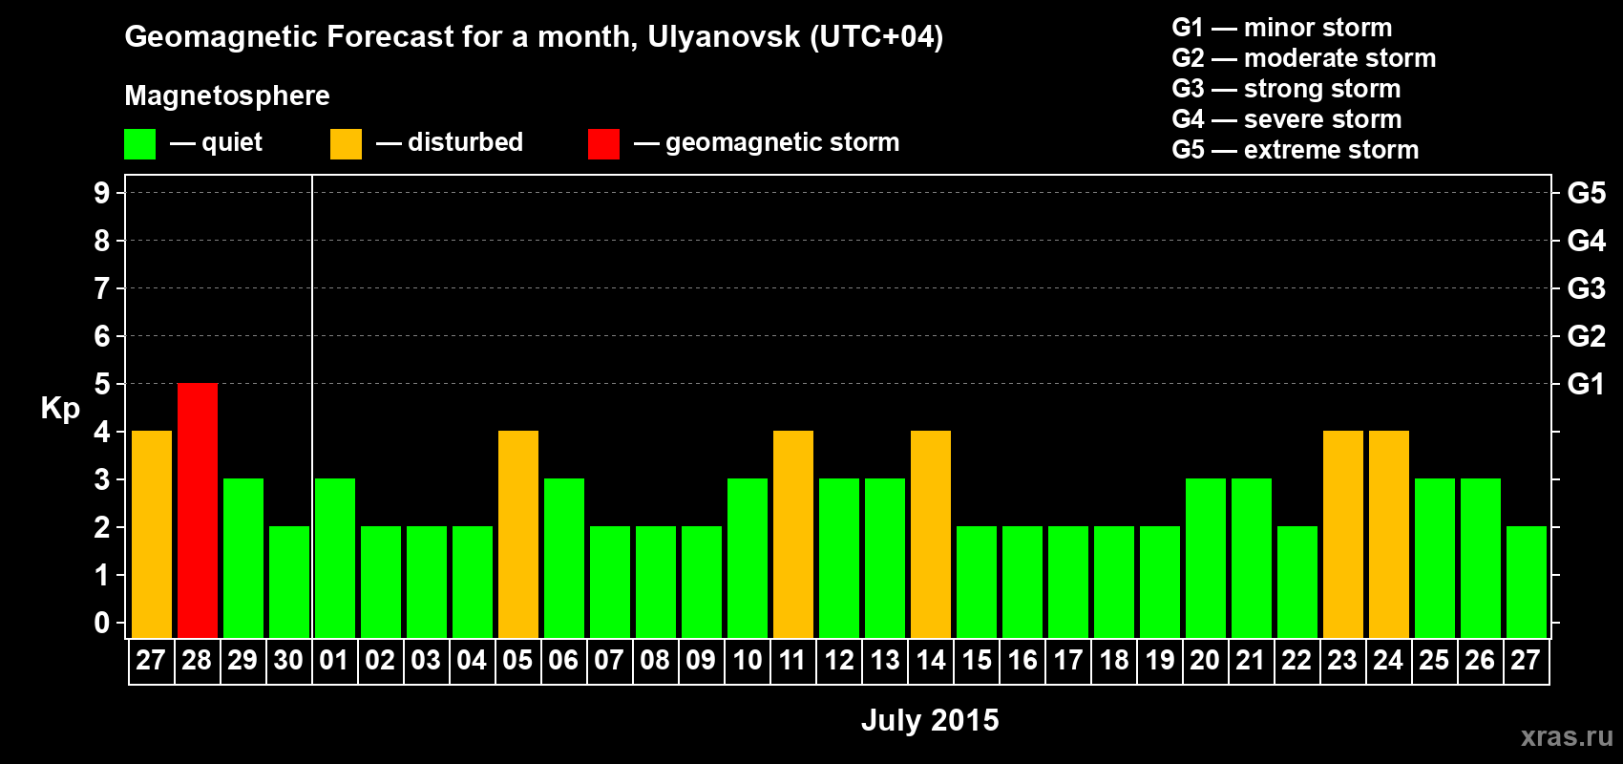Click the 'geomagnetic storm' legend label
1623x764 pixels.
coord(782,143)
